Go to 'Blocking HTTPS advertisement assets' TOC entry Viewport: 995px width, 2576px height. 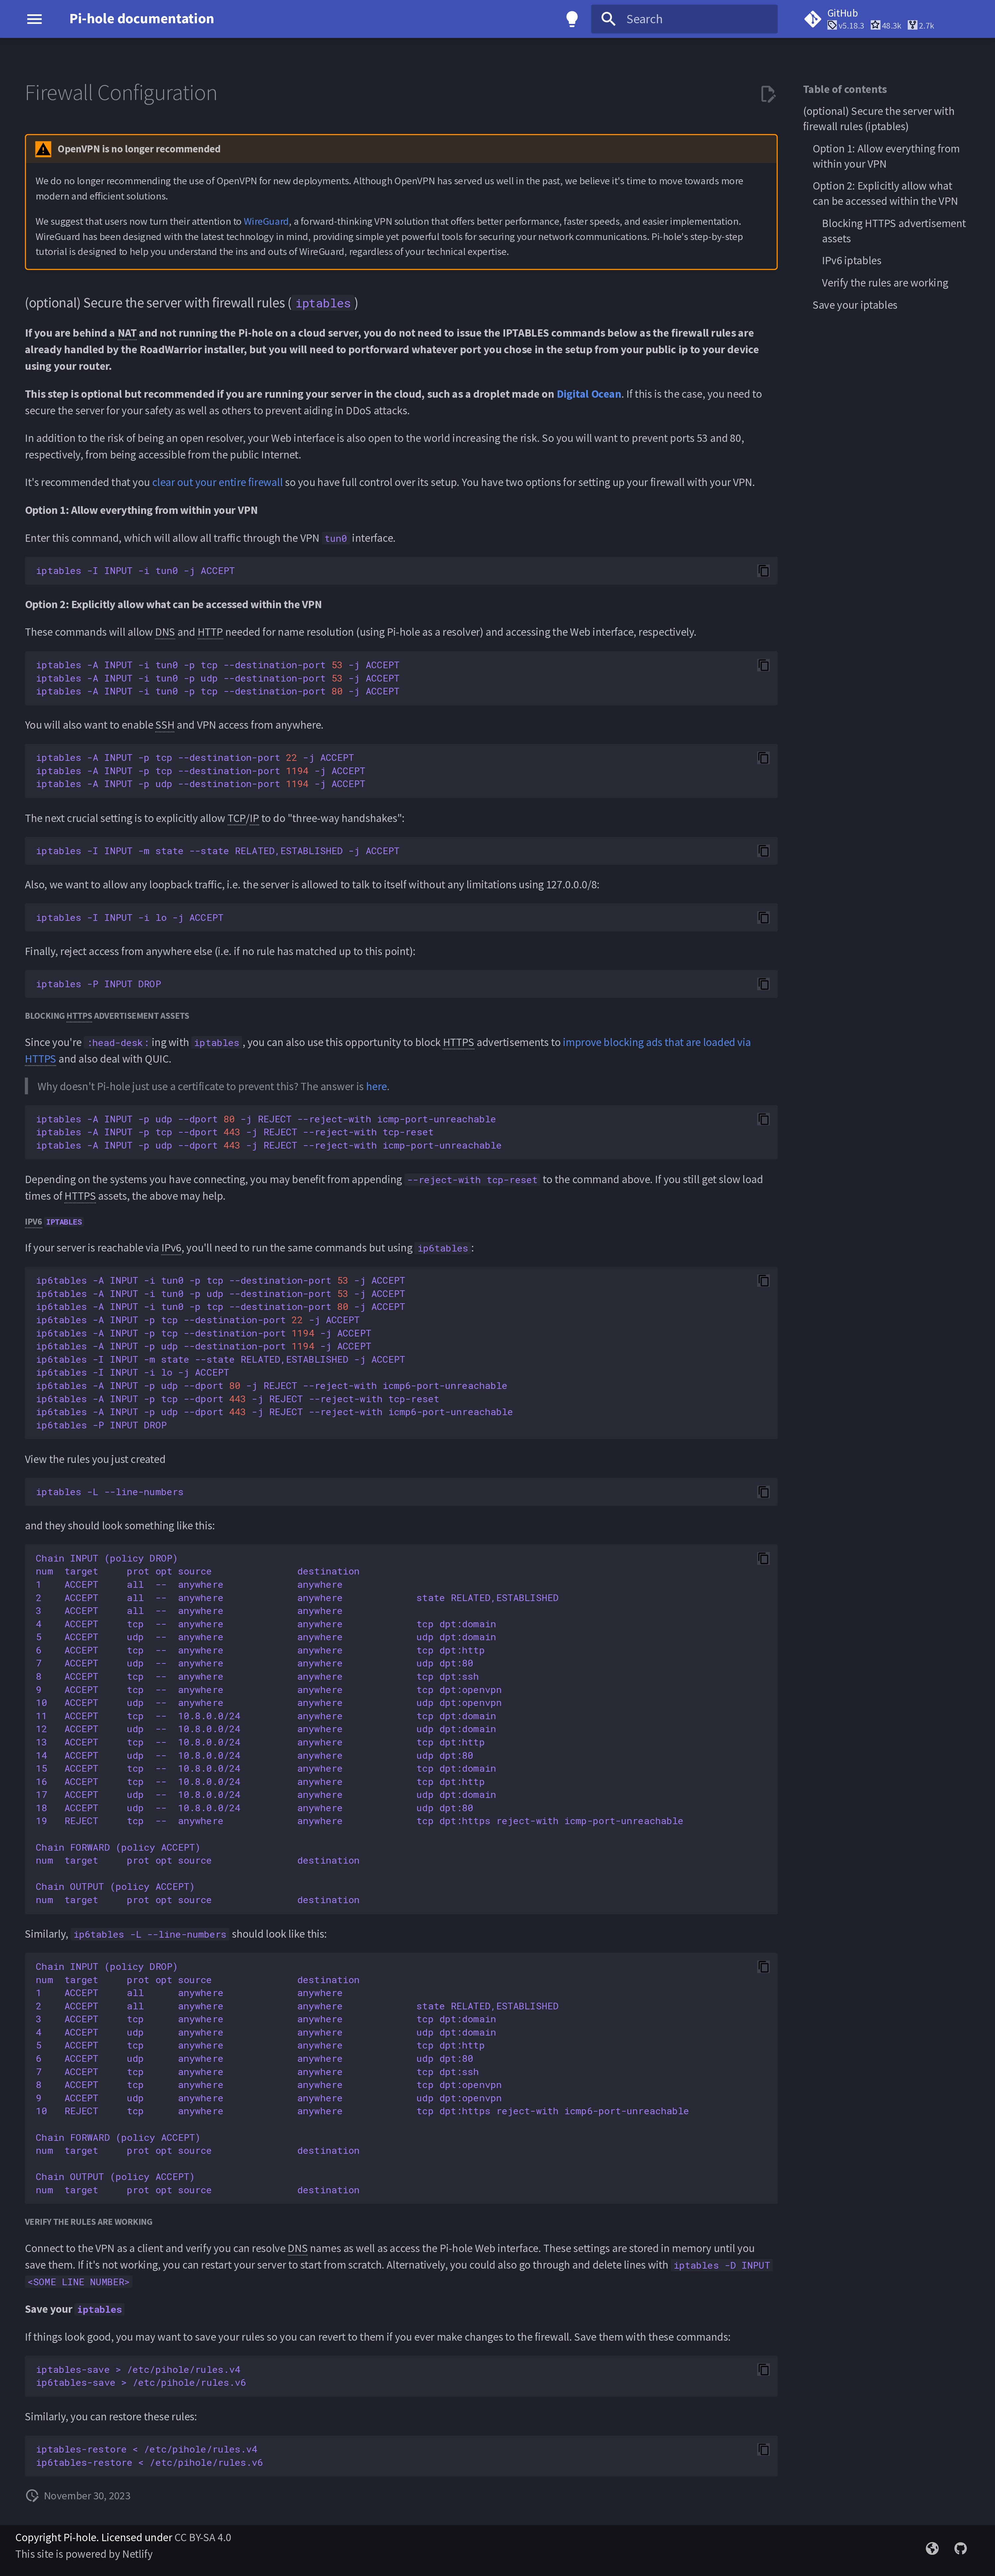(894, 231)
